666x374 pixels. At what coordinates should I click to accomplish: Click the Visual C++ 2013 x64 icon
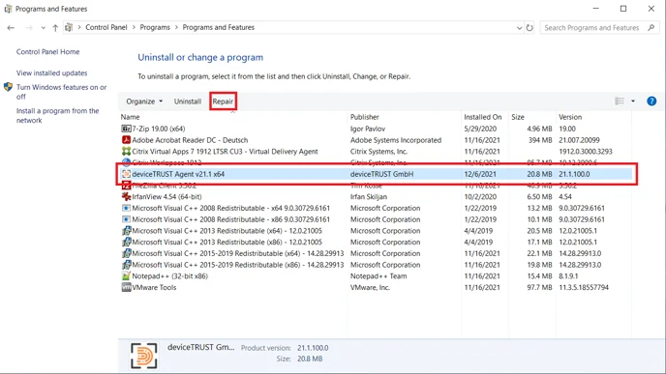point(126,231)
